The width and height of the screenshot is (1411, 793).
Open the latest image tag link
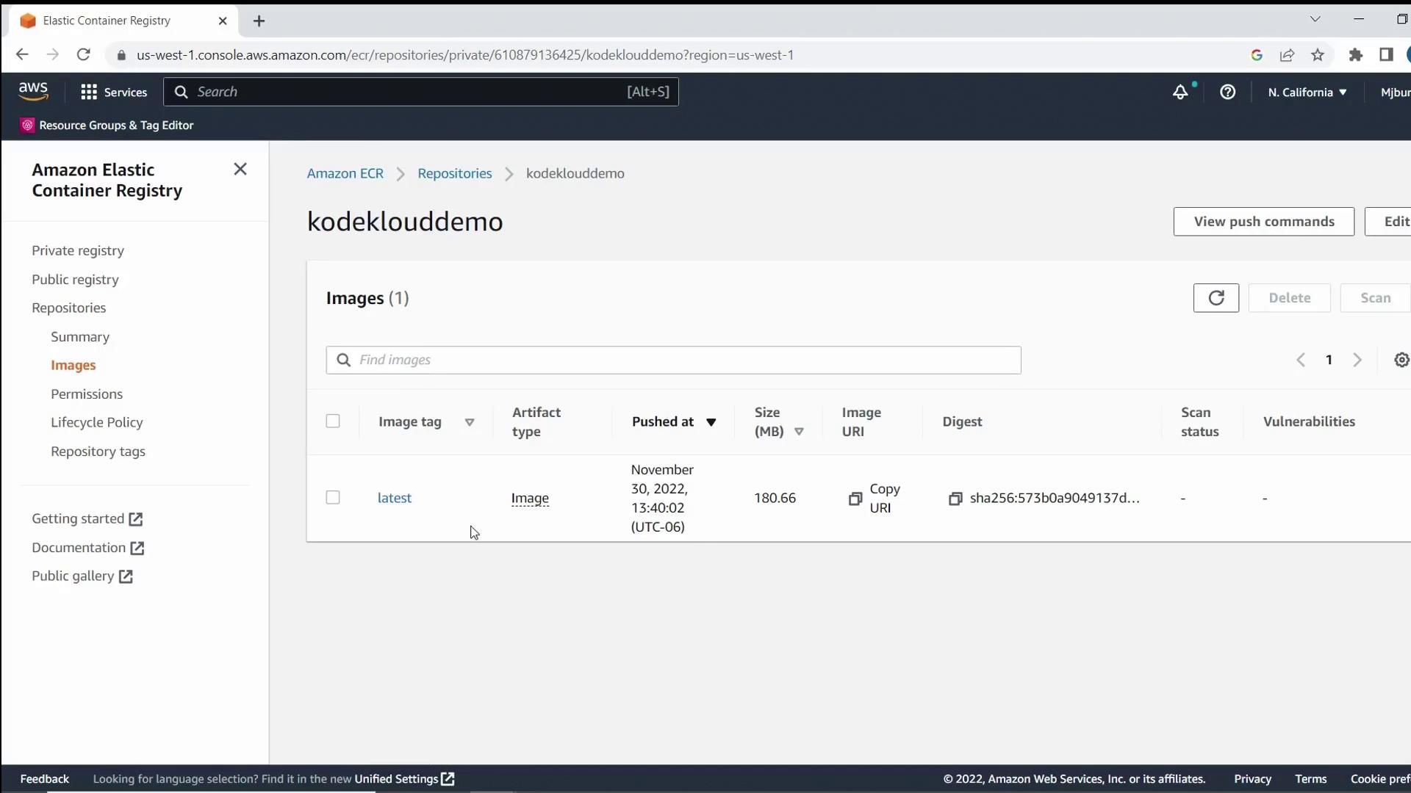tap(394, 498)
